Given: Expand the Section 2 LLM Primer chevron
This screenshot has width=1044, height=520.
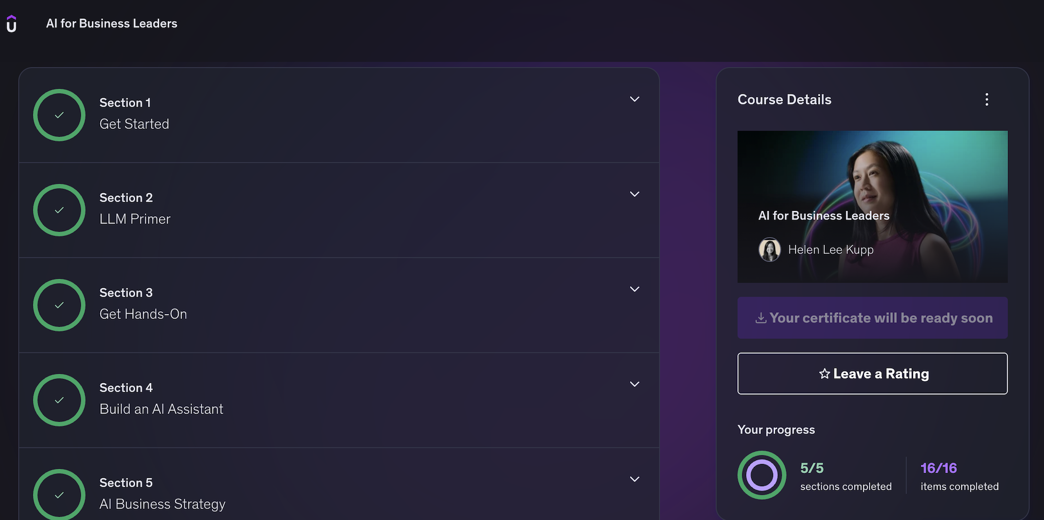Looking at the screenshot, I should [634, 194].
